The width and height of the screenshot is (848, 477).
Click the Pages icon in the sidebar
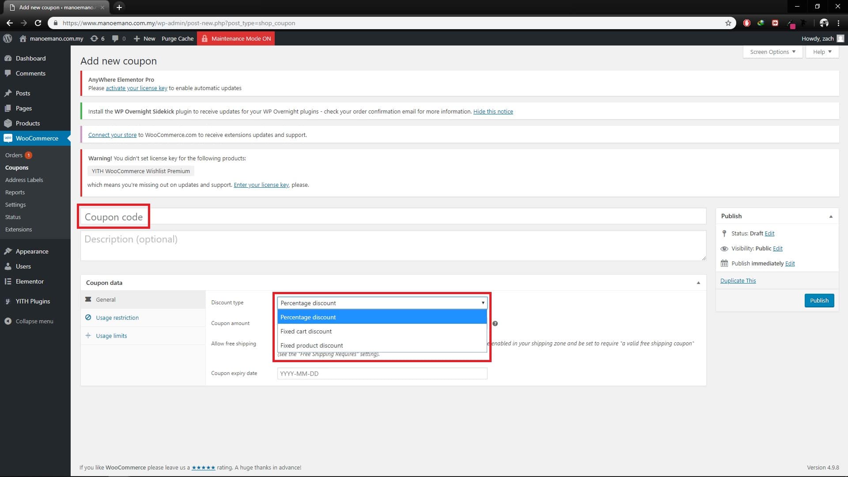point(8,108)
